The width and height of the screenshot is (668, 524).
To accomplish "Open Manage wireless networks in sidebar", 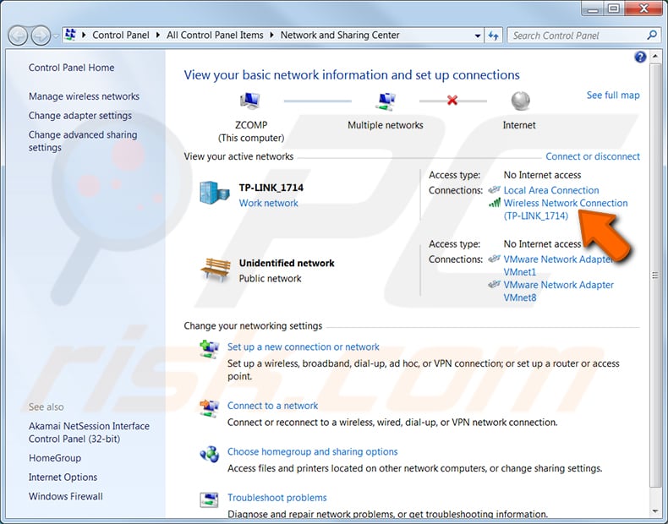I will pos(84,96).
